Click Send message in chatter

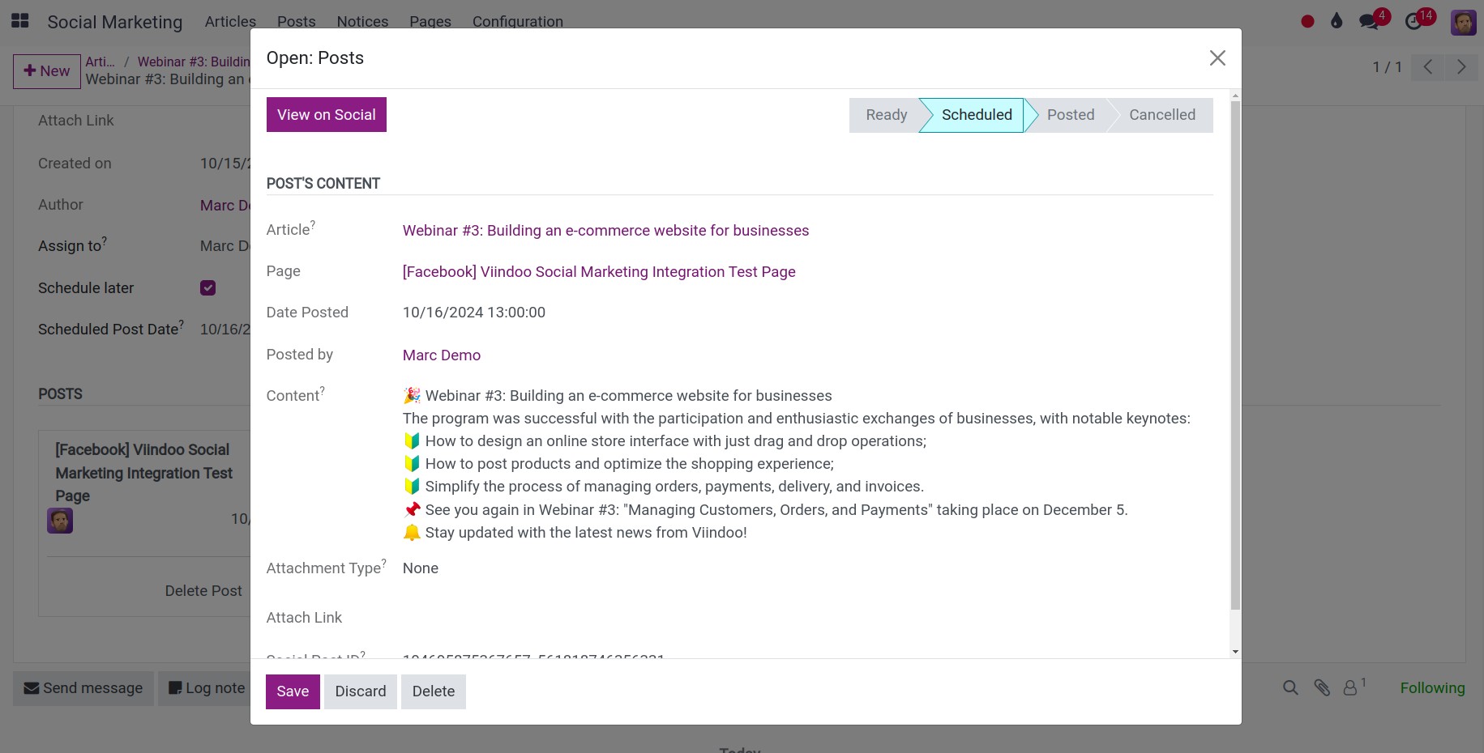point(83,688)
